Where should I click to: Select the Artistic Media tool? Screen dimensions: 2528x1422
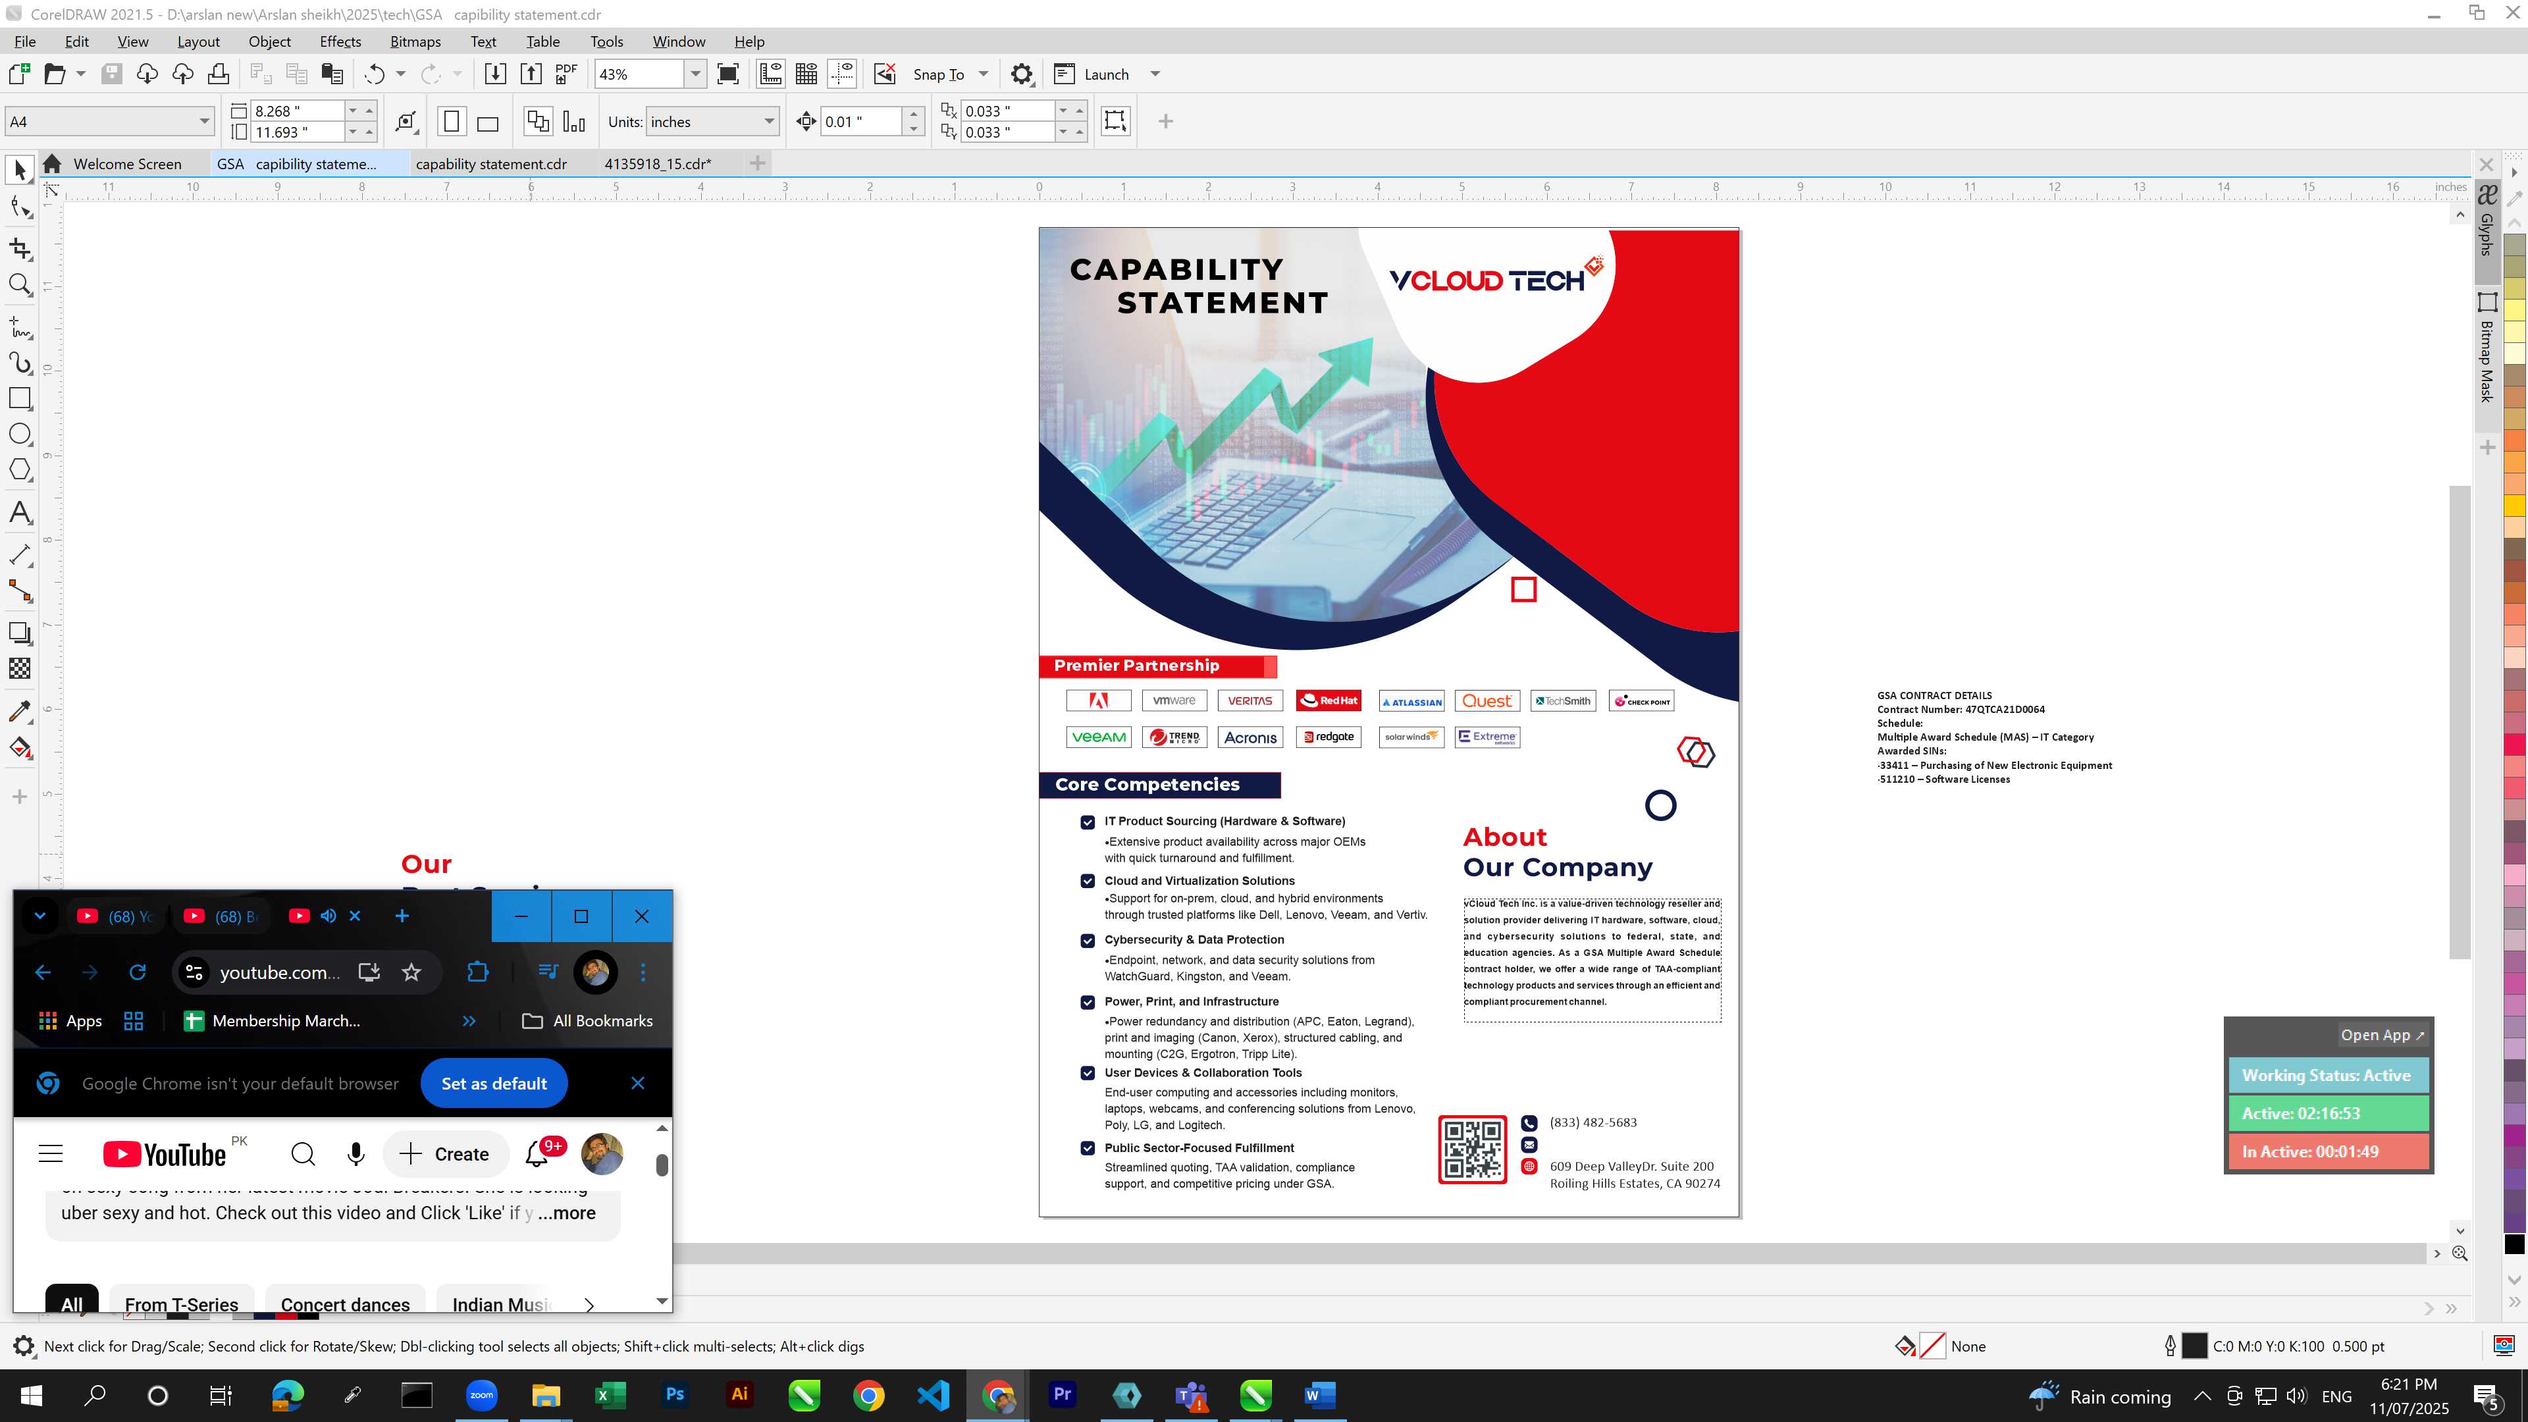[x=20, y=363]
